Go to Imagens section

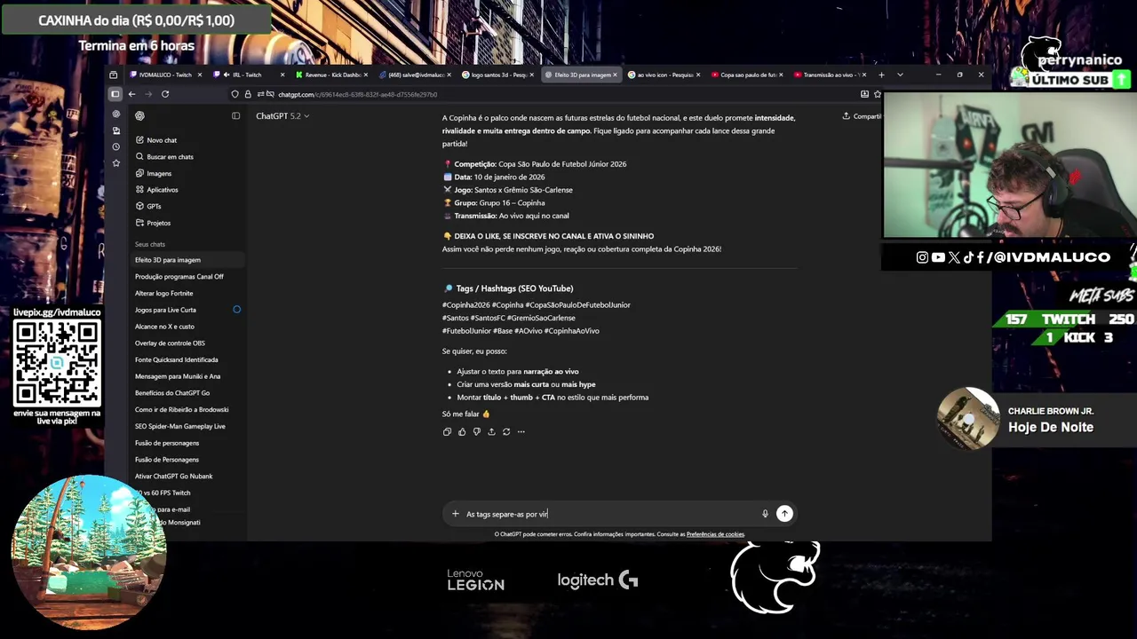coord(153,174)
